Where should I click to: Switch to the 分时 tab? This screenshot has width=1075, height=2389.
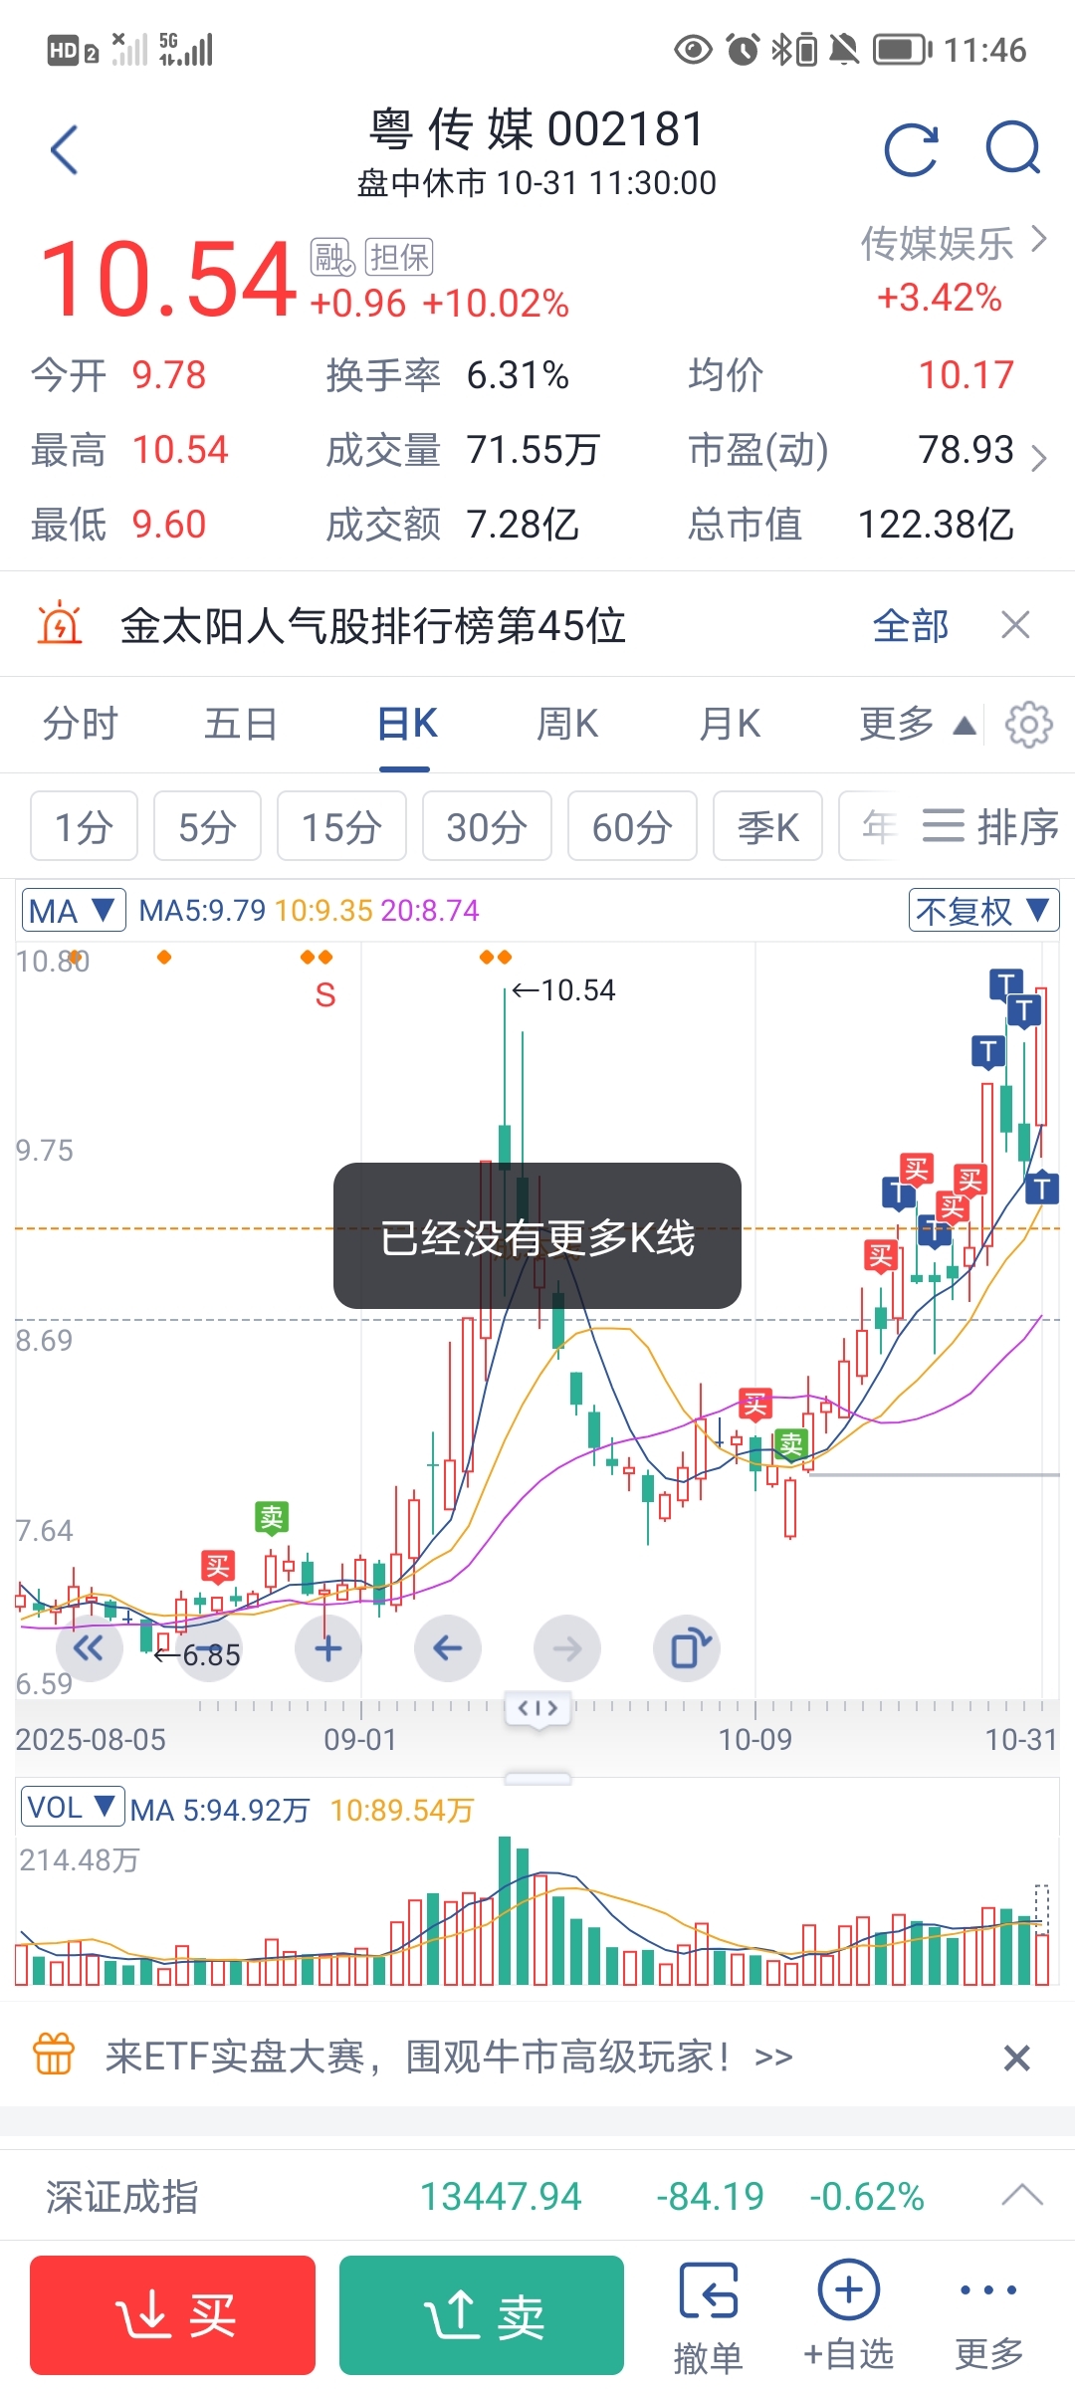pyautogui.click(x=81, y=725)
